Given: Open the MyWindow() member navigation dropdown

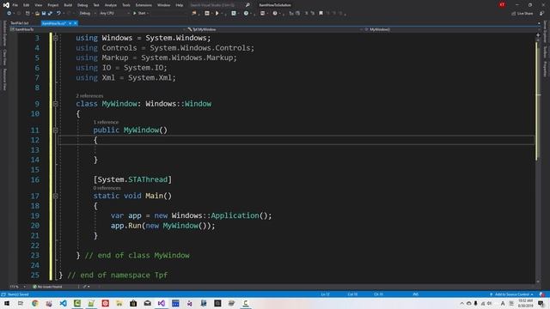Looking at the screenshot, I should coord(449,29).
